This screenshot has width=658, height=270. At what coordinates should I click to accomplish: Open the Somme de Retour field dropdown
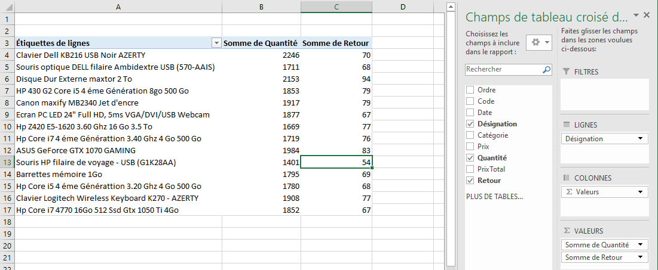point(640,257)
